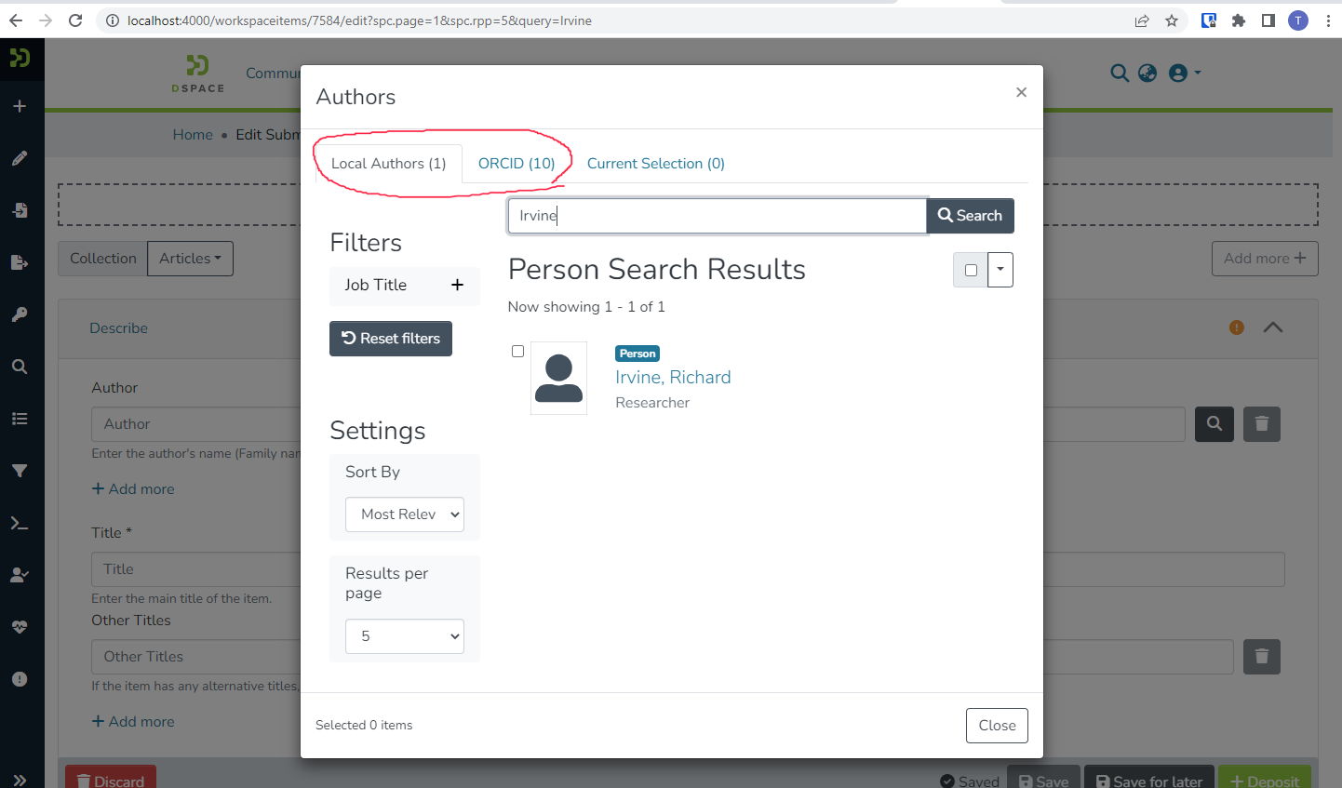The image size is (1342, 788).
Task: Open the Sort By Most Relevant dropdown
Action: pyautogui.click(x=404, y=514)
